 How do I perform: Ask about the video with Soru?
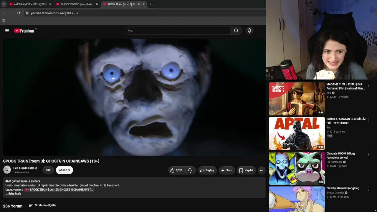point(226,170)
